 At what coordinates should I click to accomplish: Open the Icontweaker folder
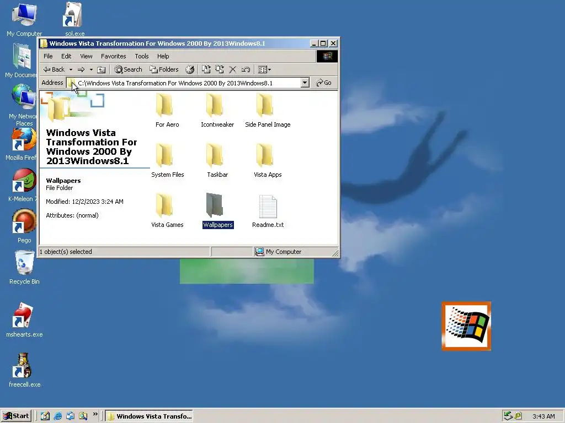[x=217, y=110]
